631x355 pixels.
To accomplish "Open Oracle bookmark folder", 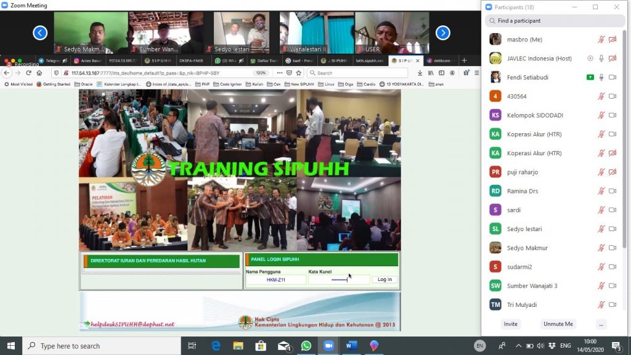I will 84,84.
